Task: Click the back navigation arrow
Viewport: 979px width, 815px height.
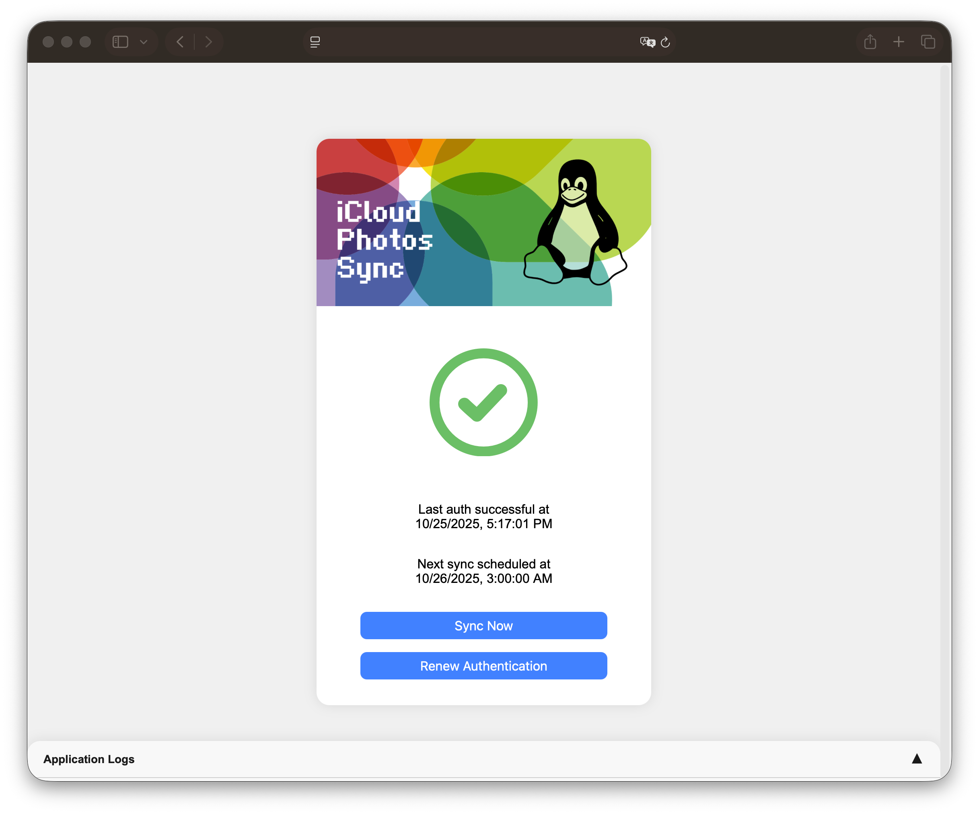Action: pos(180,42)
